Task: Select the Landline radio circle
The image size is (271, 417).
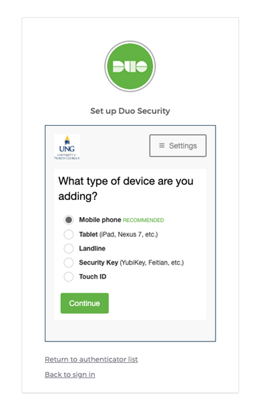Action: (x=69, y=249)
